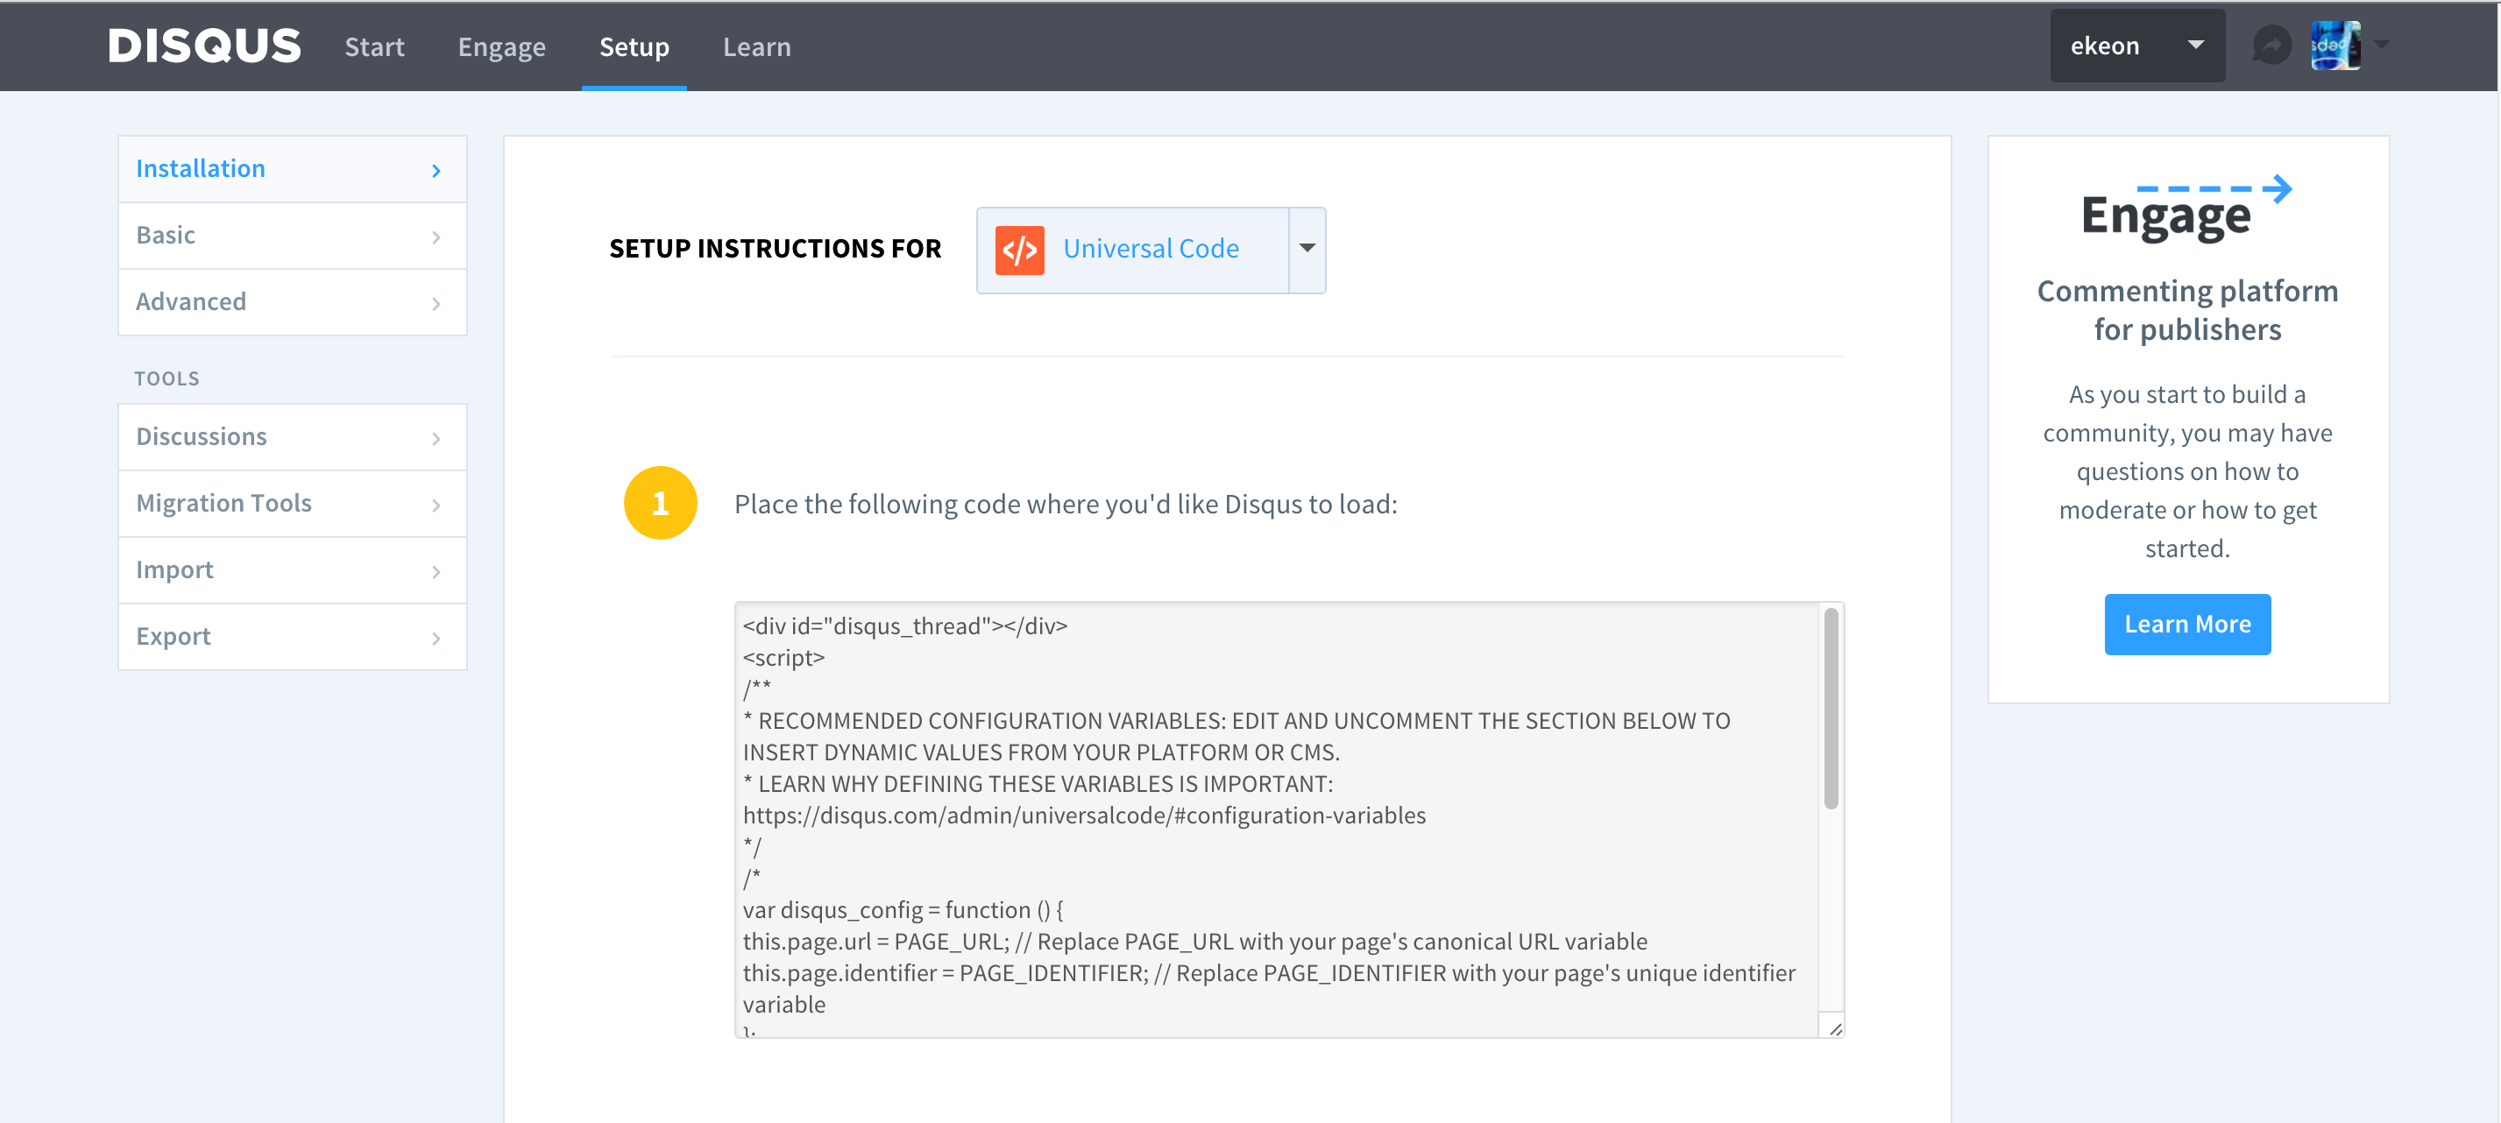Click the account dropdown arrow icon
This screenshot has height=1123, width=2501.
(x=2198, y=45)
